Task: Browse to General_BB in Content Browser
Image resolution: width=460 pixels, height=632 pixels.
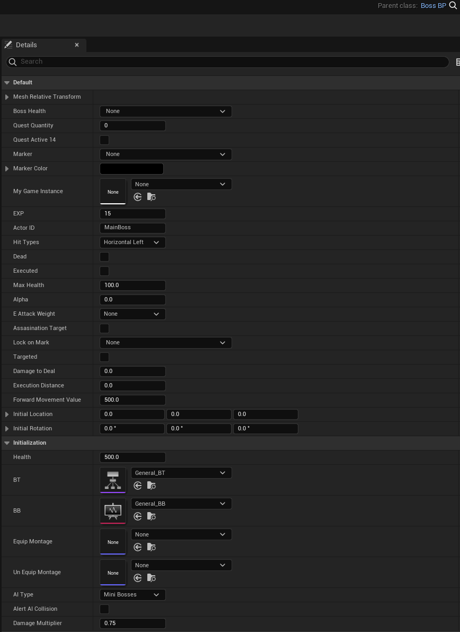Action: click(x=152, y=516)
